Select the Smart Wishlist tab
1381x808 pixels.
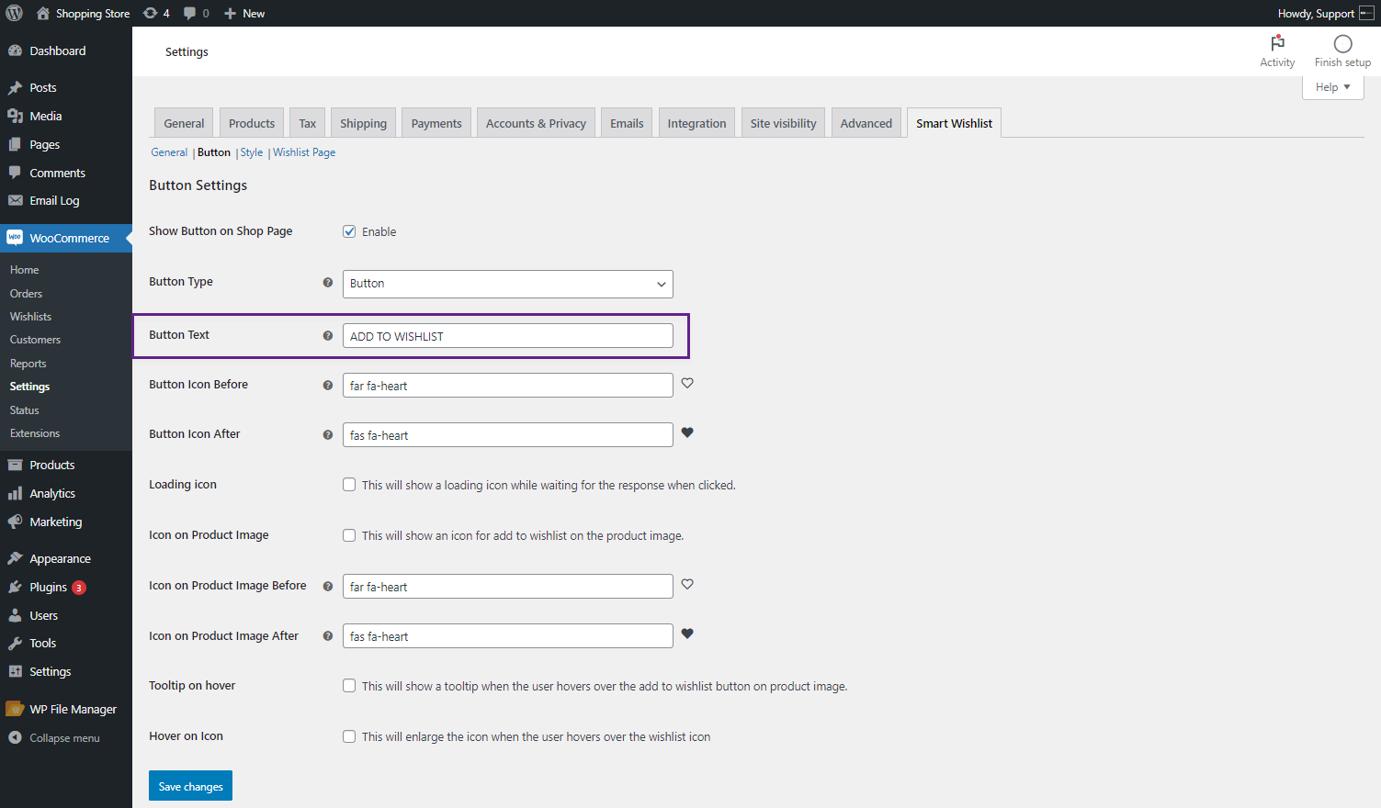click(954, 123)
